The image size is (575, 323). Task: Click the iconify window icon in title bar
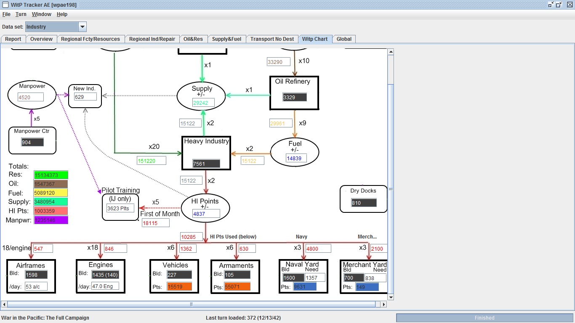click(551, 4)
